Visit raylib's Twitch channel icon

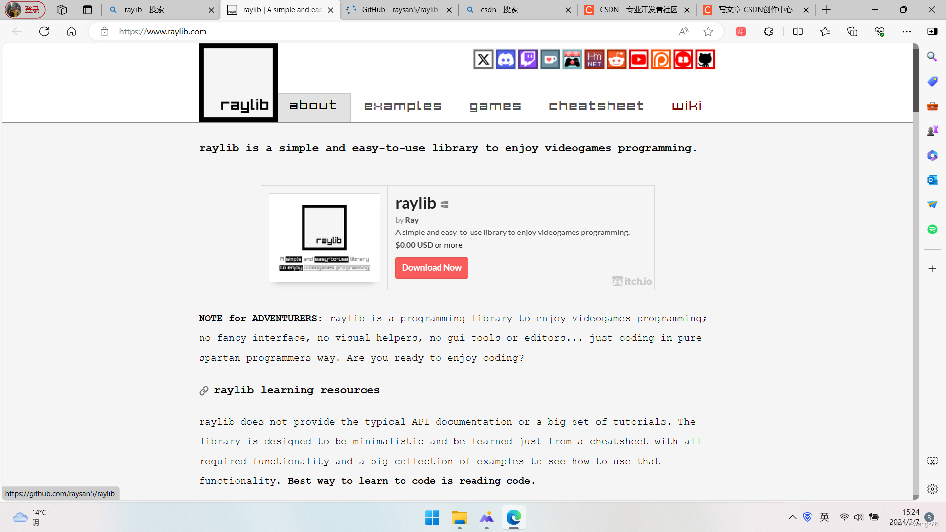click(x=527, y=59)
